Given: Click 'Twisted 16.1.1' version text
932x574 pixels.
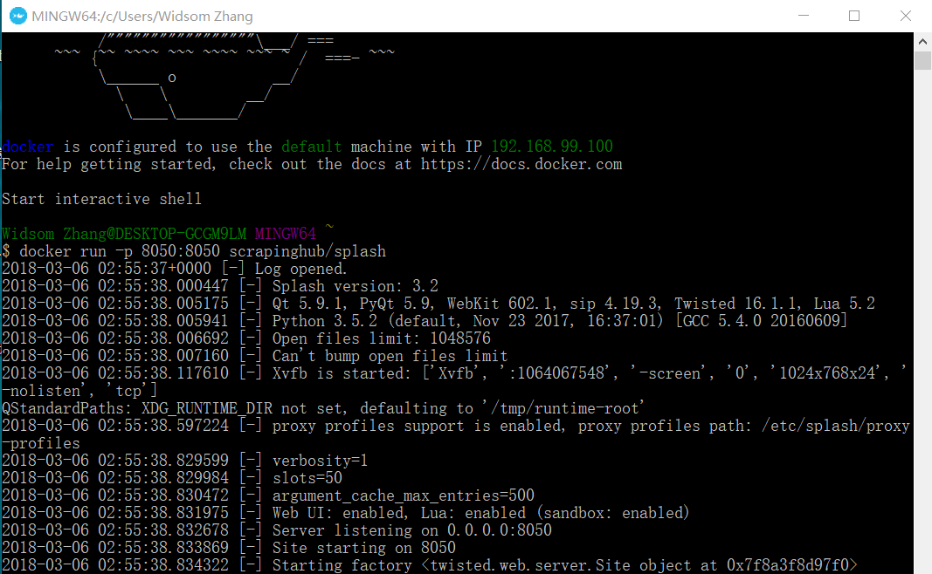Looking at the screenshot, I should click(x=737, y=304).
